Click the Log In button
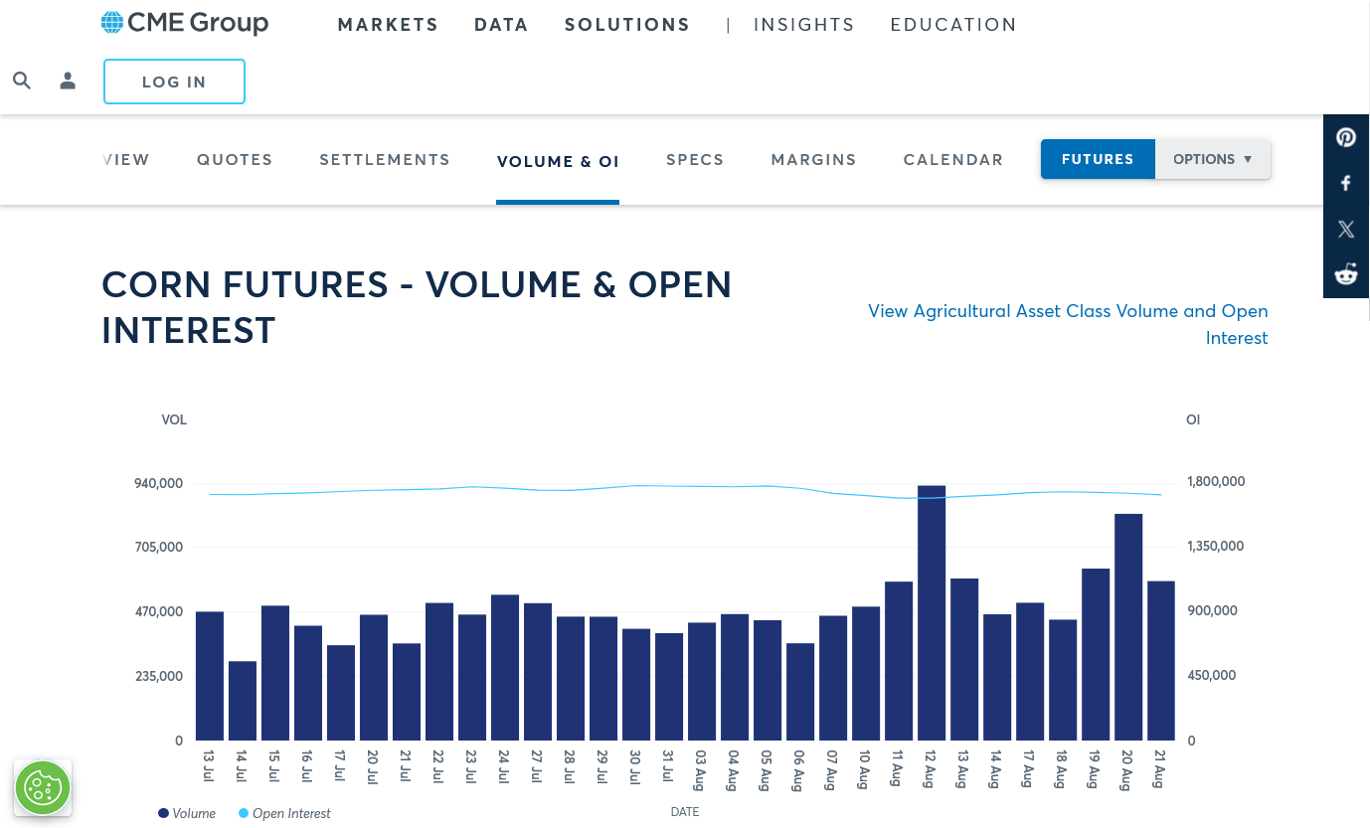This screenshot has width=1370, height=828. pos(174,82)
